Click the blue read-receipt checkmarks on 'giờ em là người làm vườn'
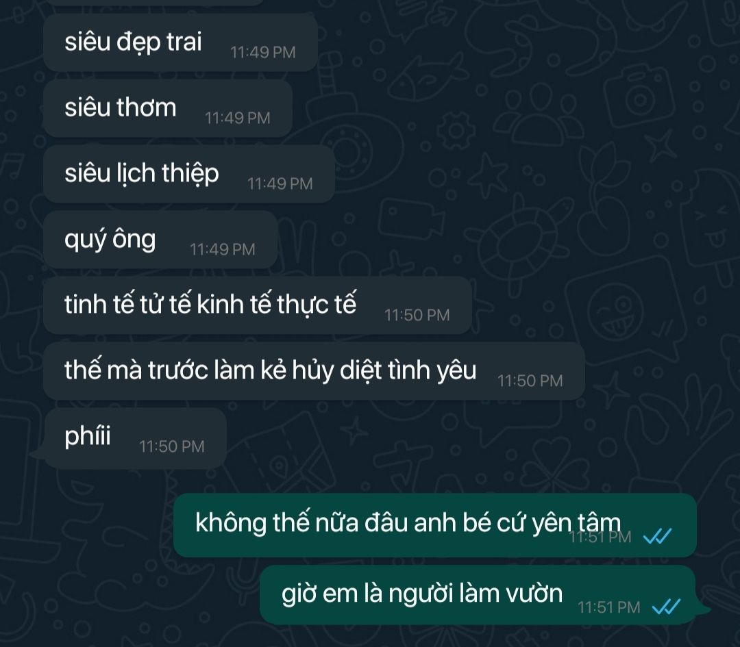The height and width of the screenshot is (647, 740). [x=666, y=607]
